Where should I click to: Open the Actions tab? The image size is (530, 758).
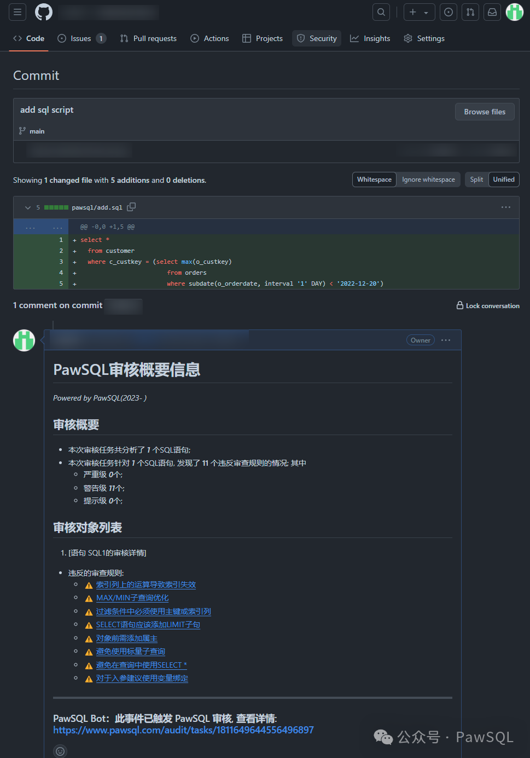click(209, 38)
